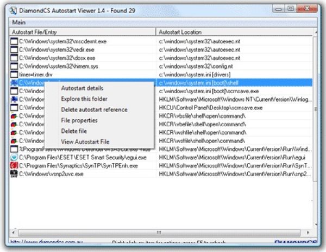
Task: Select C:\Windows\vsnp2uvc.exe entry
Action: point(51,174)
